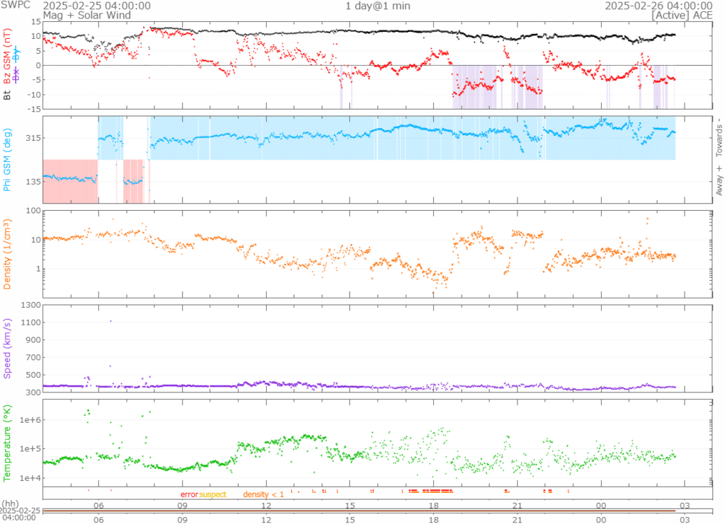The width and height of the screenshot is (725, 524).
Task: Click the 'density < 1' flag legend label
Action: (x=263, y=494)
